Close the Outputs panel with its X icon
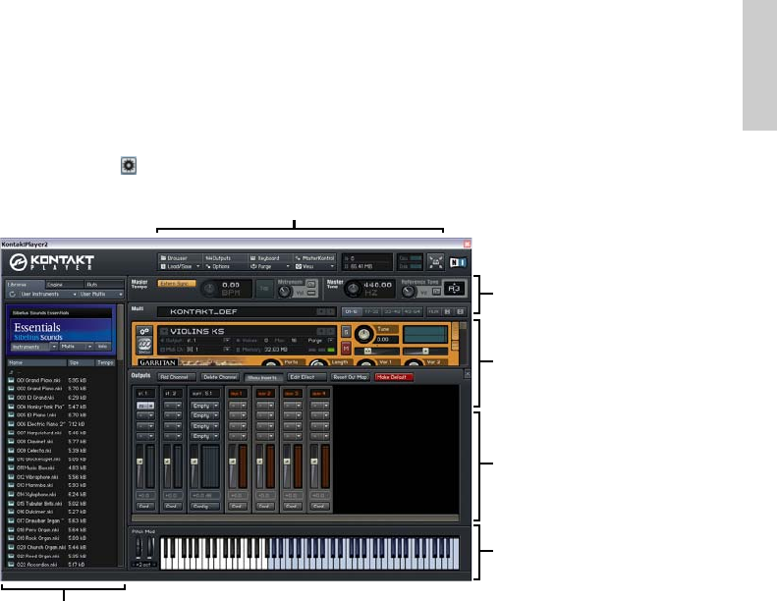 click(x=468, y=373)
